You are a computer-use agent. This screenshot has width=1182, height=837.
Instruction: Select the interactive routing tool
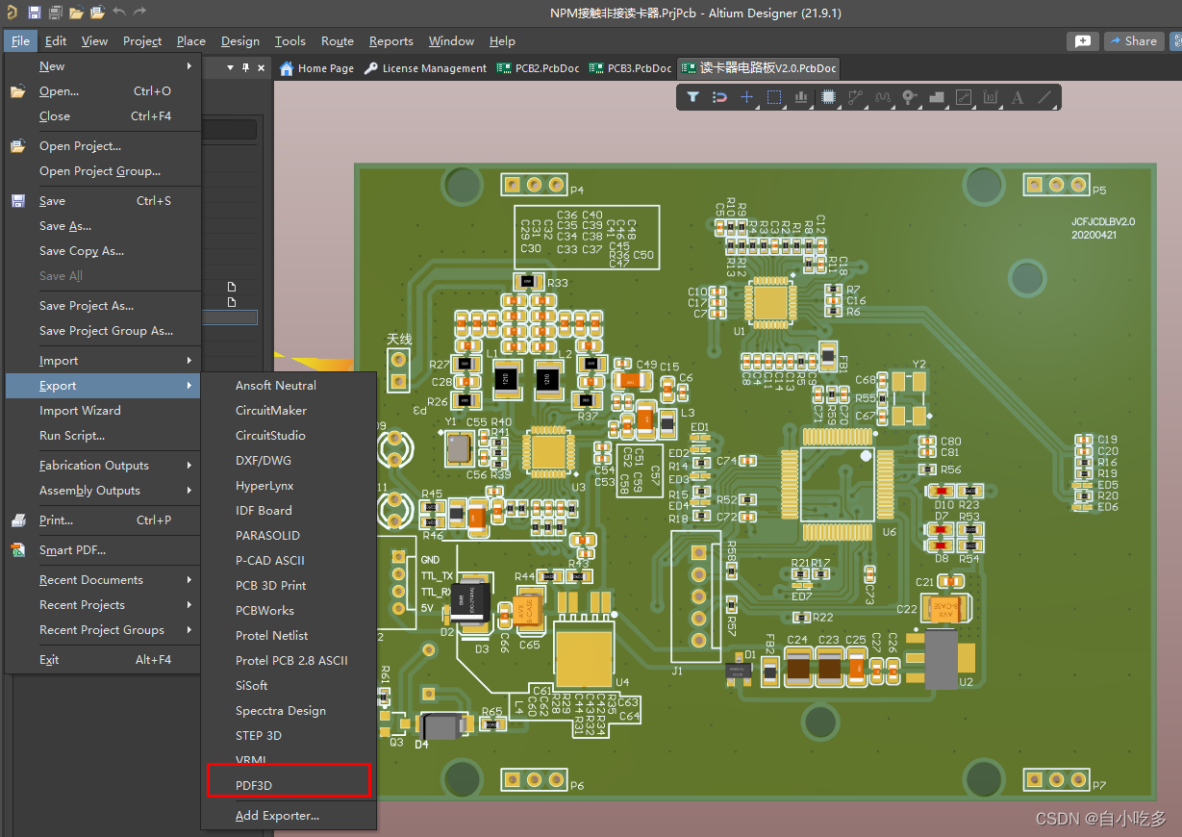pos(855,97)
